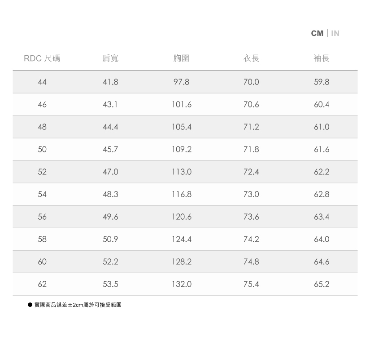Select size 44 in the size column
Viewport: 370px width, 337px height.
point(42,82)
